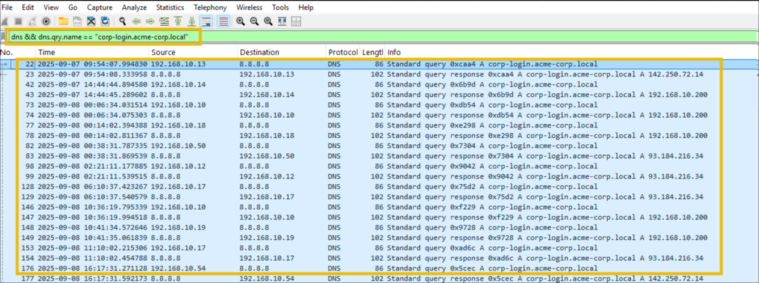Select packet 146 query 0xf229

click(379, 207)
